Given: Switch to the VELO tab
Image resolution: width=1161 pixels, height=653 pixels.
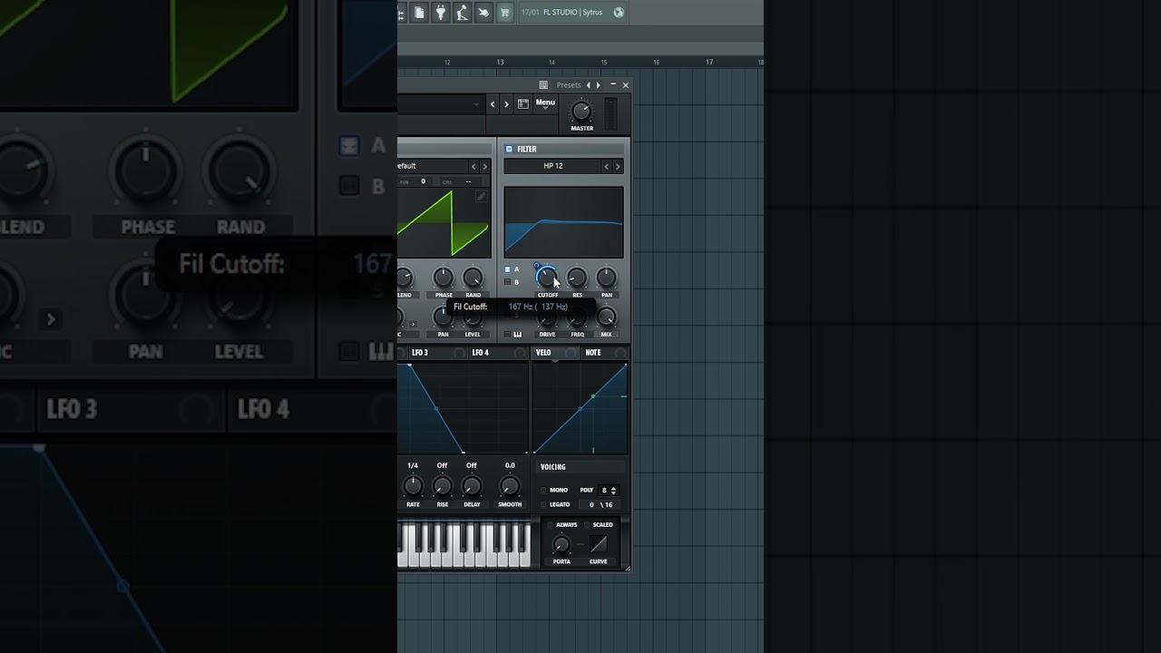Looking at the screenshot, I should [x=555, y=353].
